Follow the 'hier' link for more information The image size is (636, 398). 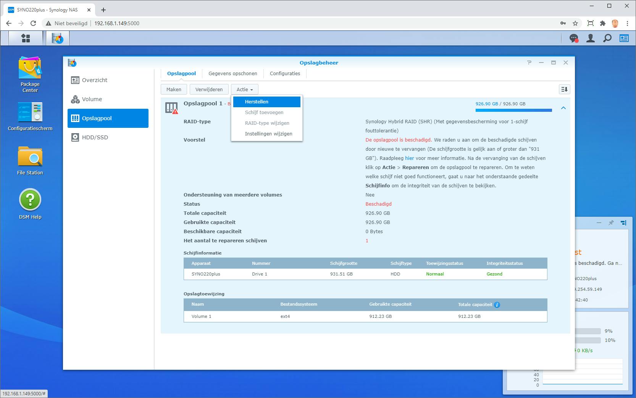click(410, 158)
